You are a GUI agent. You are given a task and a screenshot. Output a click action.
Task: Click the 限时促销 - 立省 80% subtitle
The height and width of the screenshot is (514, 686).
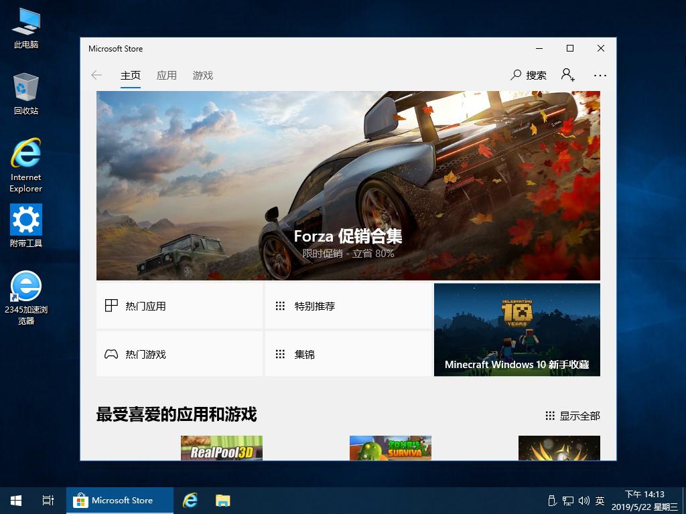pyautogui.click(x=348, y=254)
